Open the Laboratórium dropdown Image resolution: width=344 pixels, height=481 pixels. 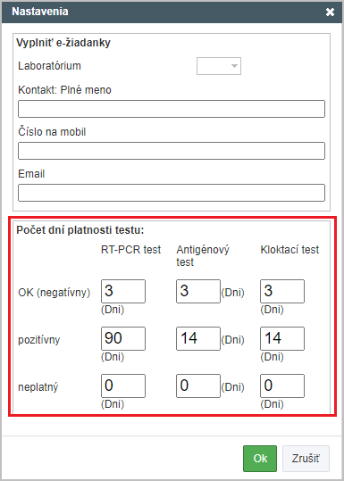click(219, 66)
